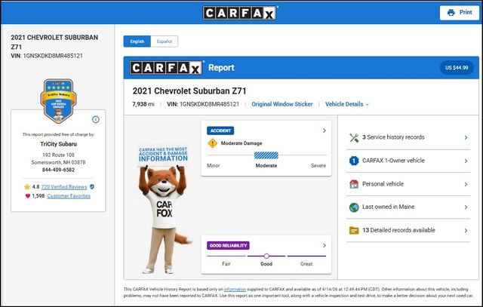The height and width of the screenshot is (307, 483).
Task: Switch report language to Español
Action: pos(164,41)
